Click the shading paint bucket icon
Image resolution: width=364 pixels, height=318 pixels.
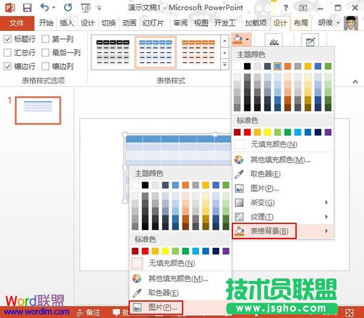238,39
